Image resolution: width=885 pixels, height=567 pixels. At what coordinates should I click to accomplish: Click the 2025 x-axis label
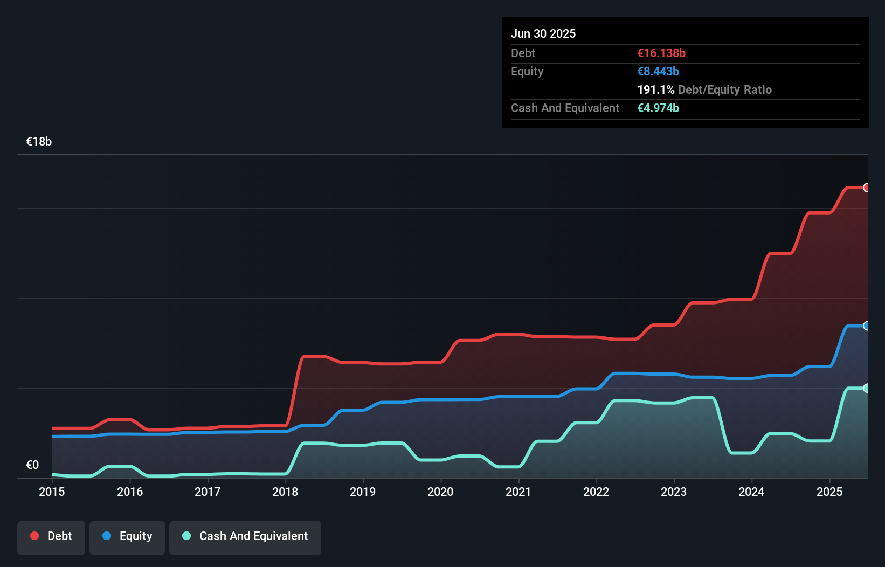[829, 492]
